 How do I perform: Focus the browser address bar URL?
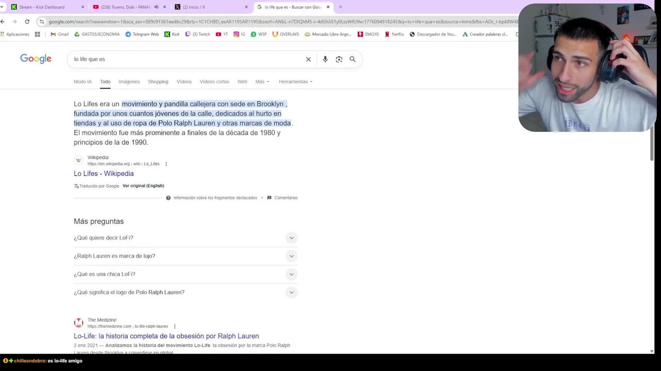[x=282, y=22]
